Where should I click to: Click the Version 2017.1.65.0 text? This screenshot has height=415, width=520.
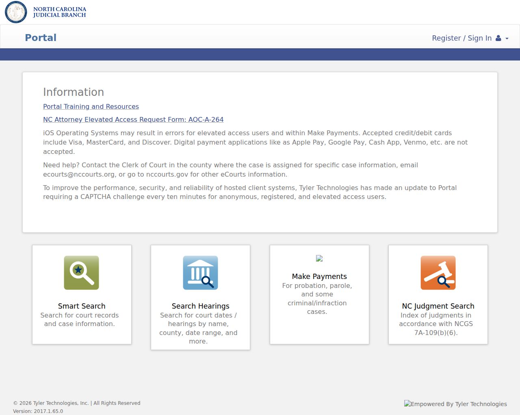pyautogui.click(x=38, y=411)
